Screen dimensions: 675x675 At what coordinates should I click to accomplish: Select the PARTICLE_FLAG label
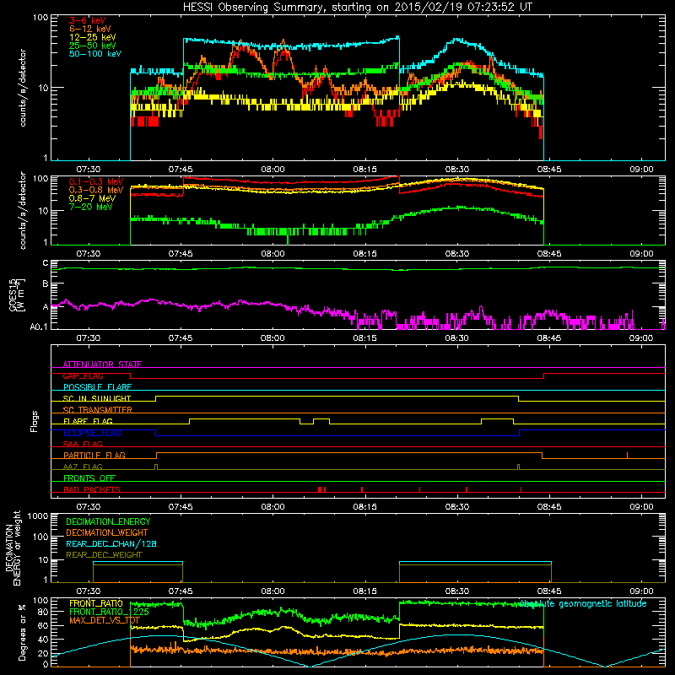[x=94, y=456]
